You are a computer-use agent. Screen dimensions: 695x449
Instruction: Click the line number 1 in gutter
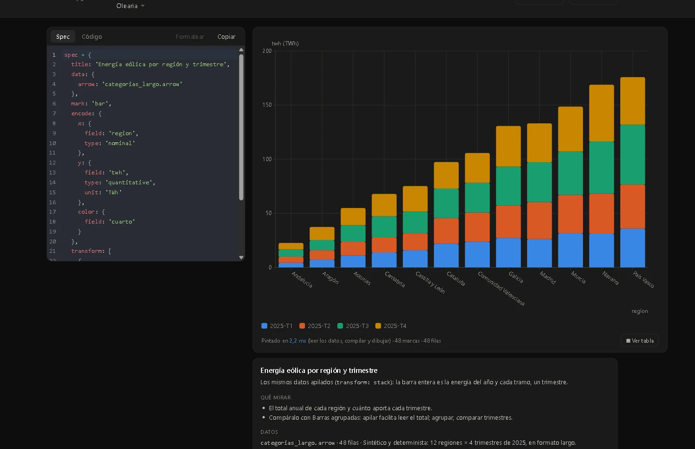54,55
